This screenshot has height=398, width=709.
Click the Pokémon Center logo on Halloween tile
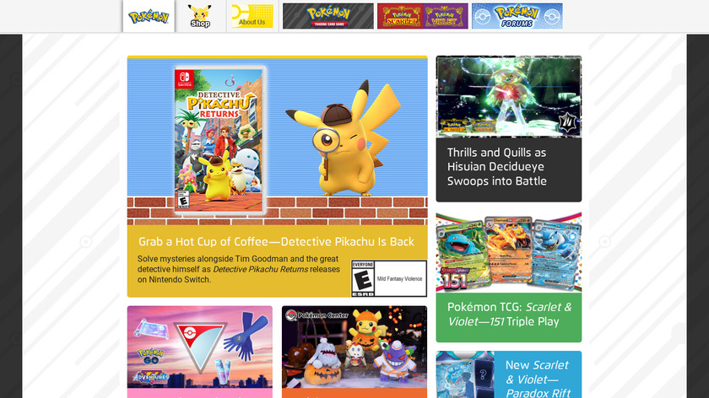click(x=317, y=315)
